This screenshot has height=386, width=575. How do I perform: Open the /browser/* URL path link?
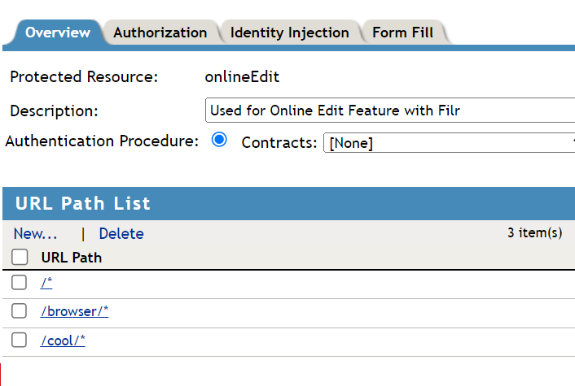pyautogui.click(x=74, y=311)
